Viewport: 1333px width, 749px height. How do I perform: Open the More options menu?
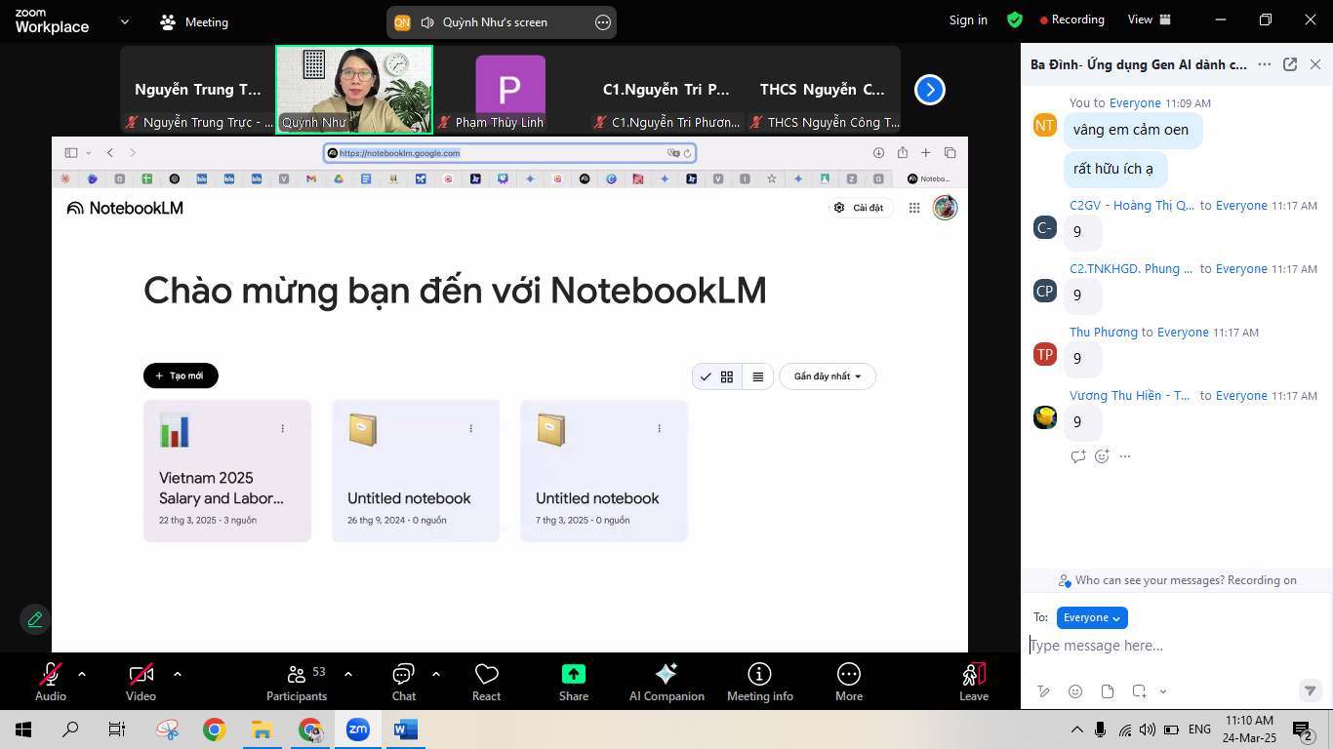coord(849,675)
